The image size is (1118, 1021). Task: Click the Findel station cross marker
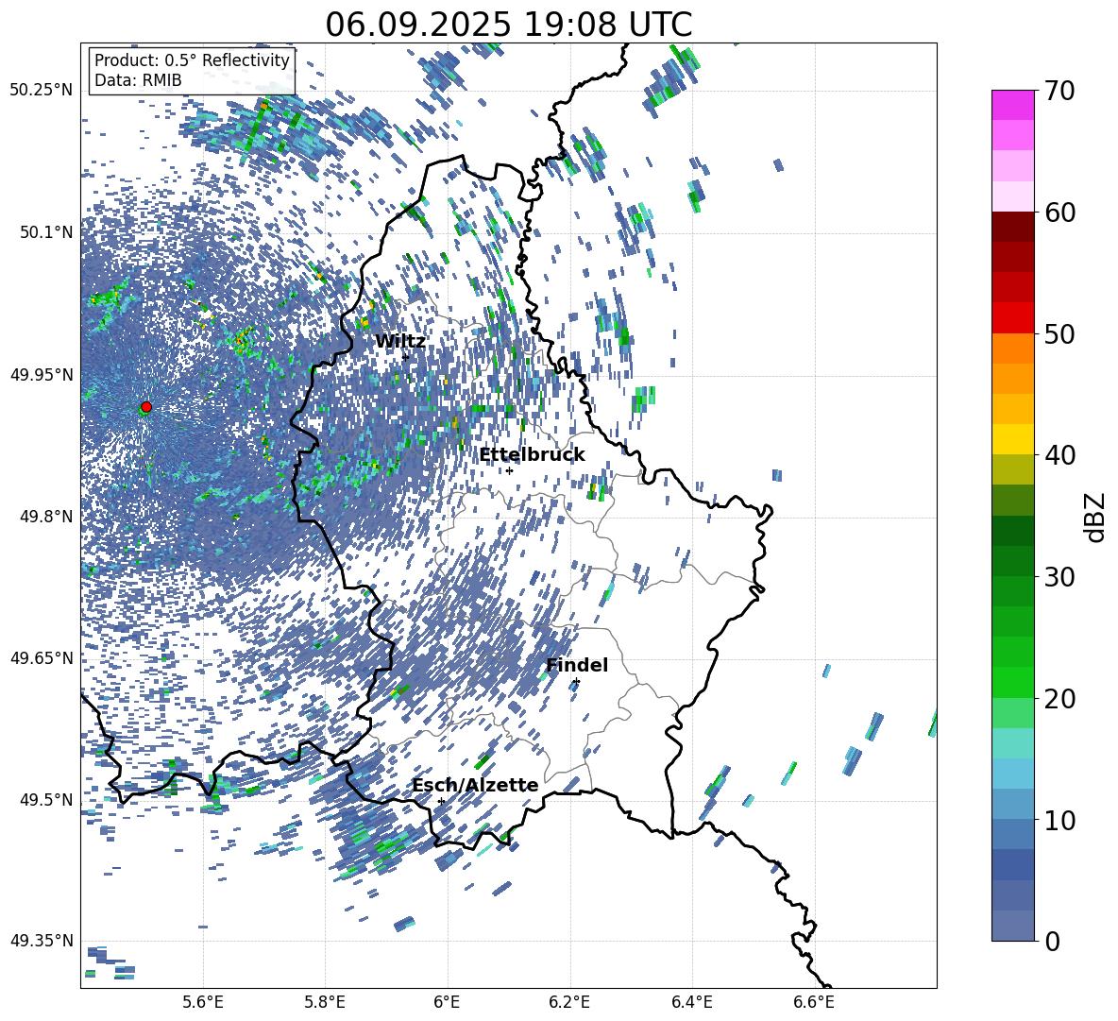tap(576, 682)
